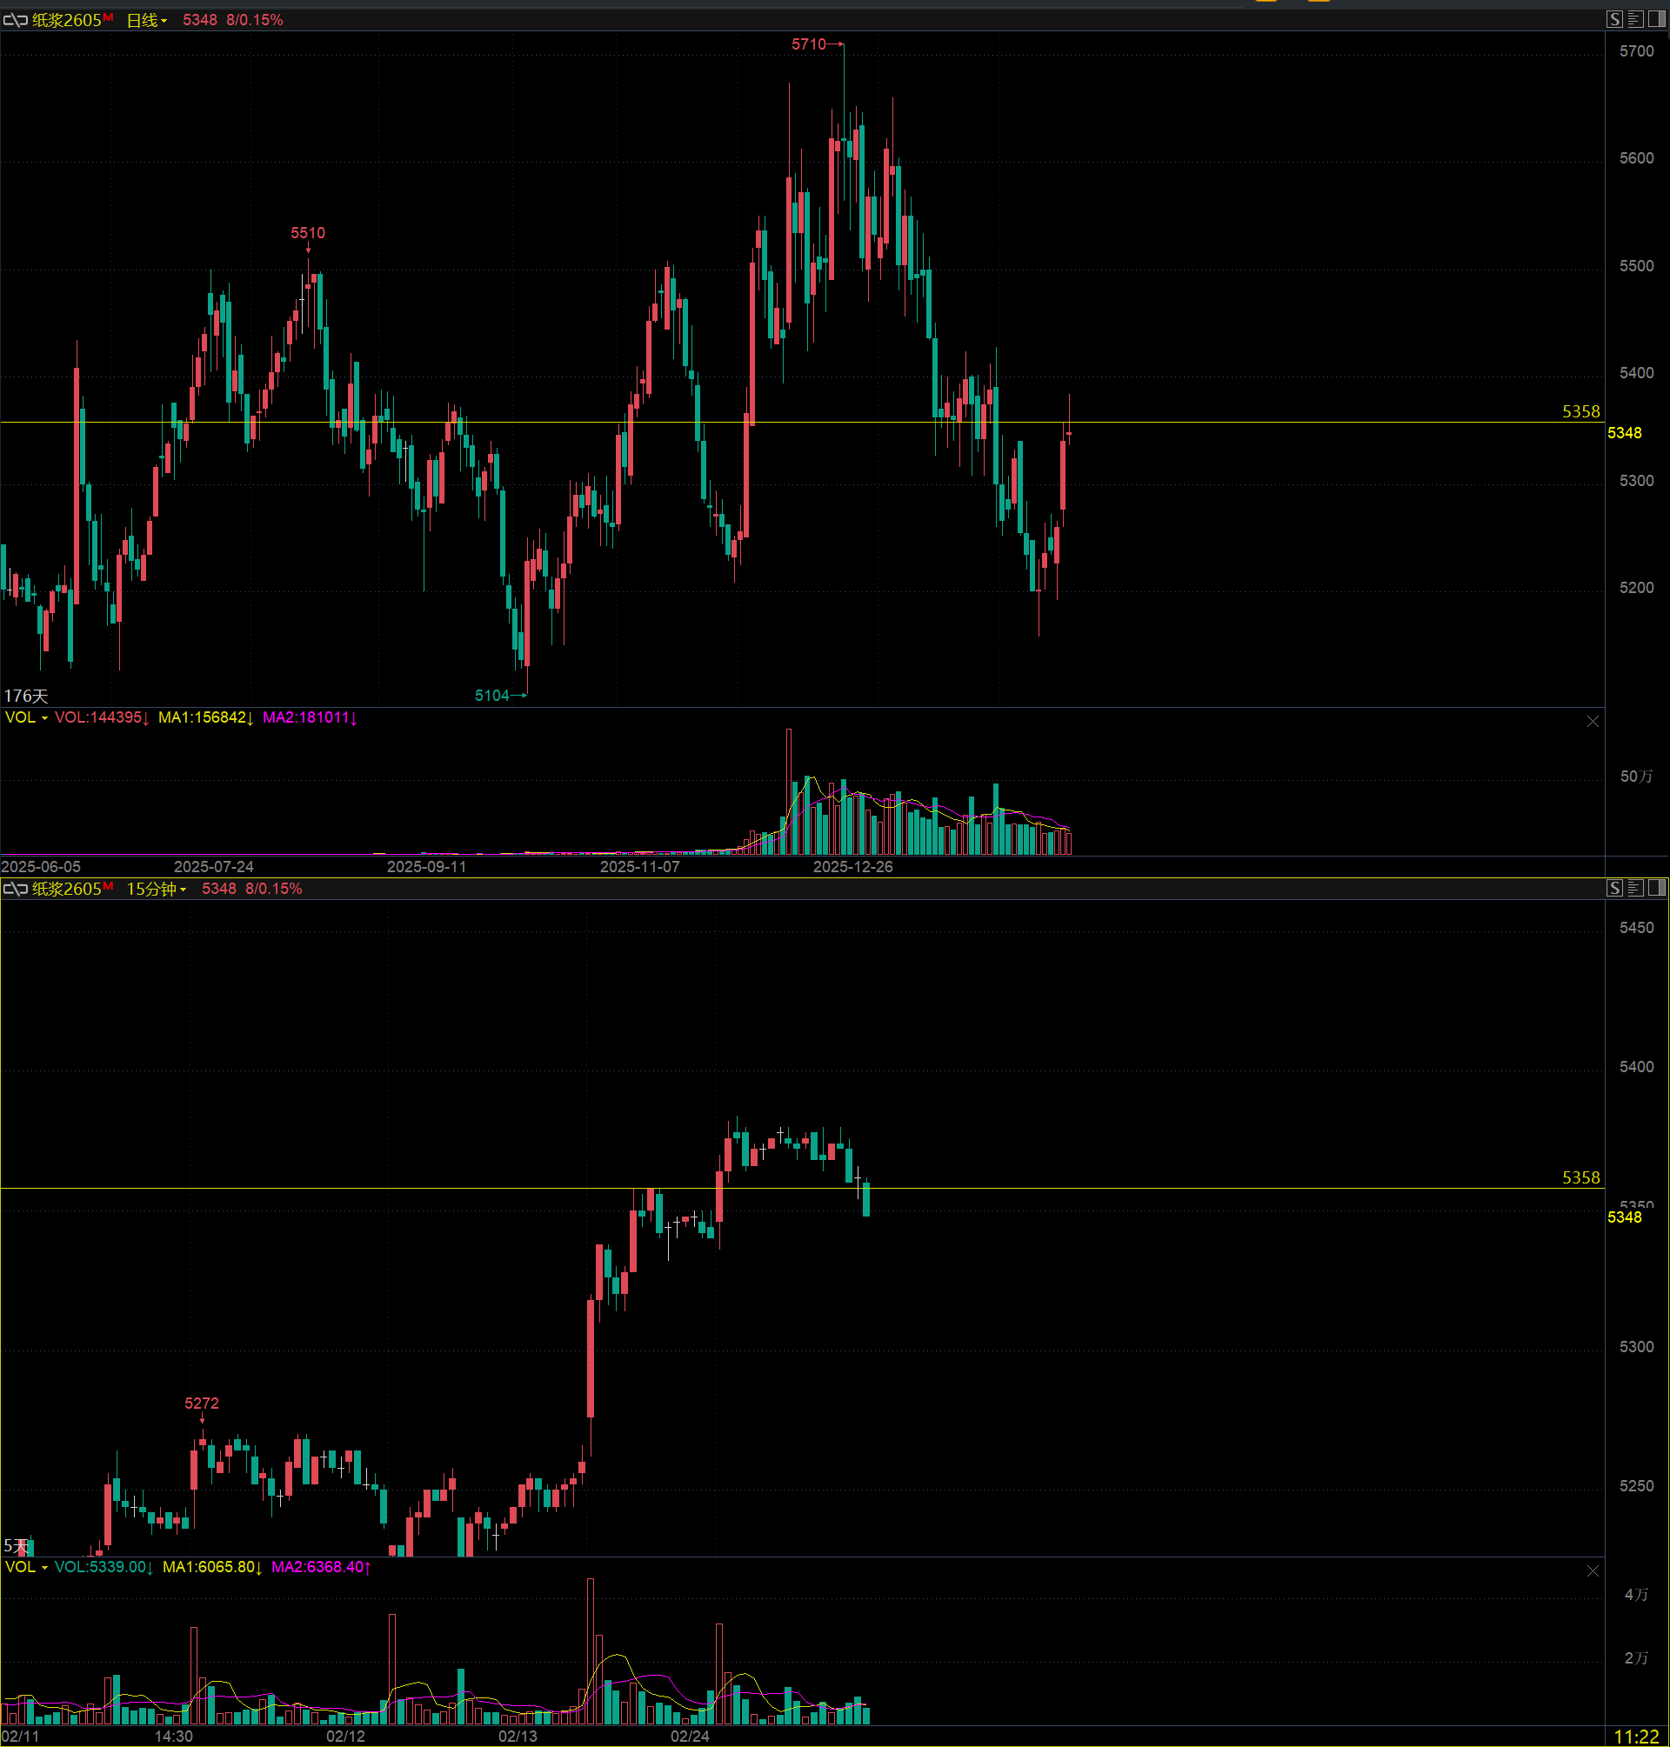1670x1747 pixels.
Task: Toggle the side panel icon in top chart
Action: click(1657, 20)
